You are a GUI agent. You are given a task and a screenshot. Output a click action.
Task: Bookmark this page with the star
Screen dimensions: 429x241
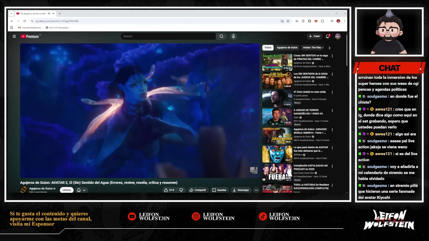click(x=288, y=21)
